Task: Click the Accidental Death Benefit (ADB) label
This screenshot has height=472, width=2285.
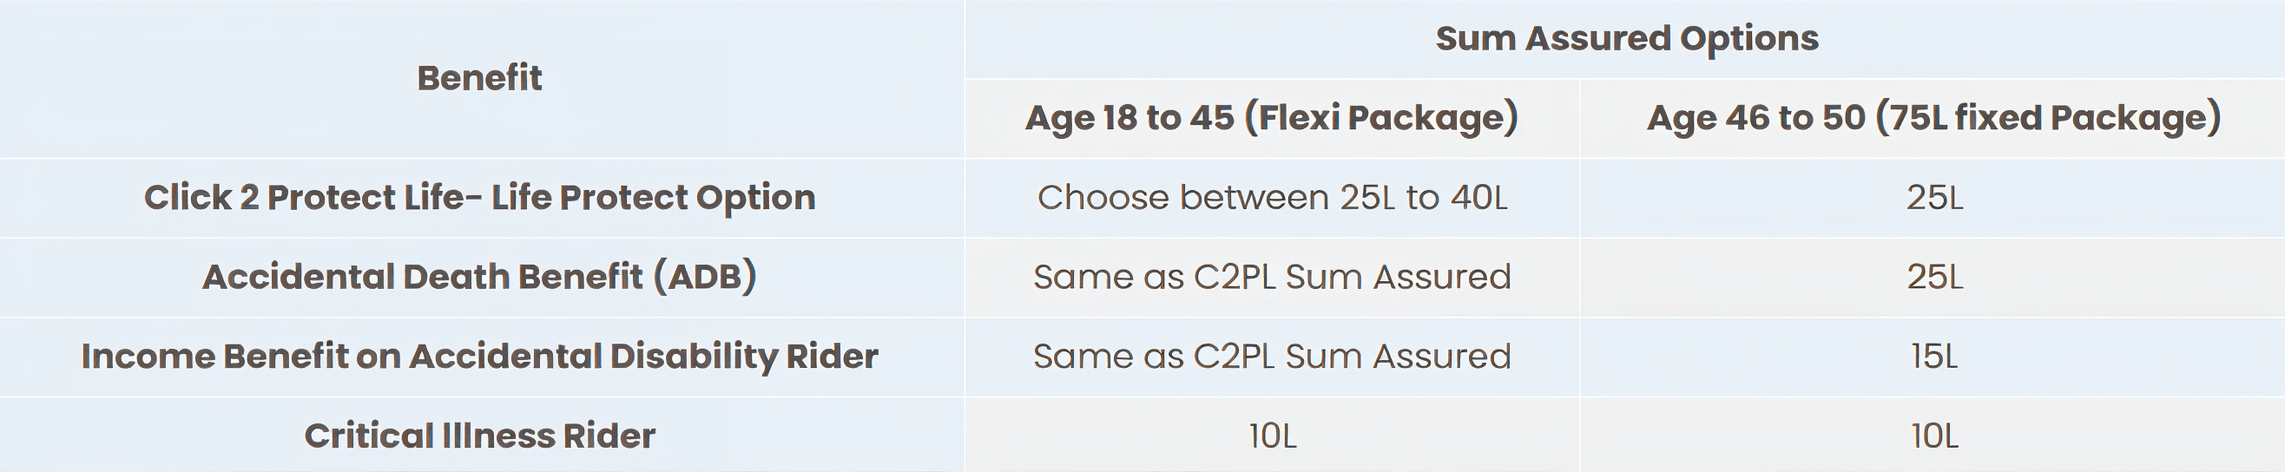Action: [x=479, y=277]
